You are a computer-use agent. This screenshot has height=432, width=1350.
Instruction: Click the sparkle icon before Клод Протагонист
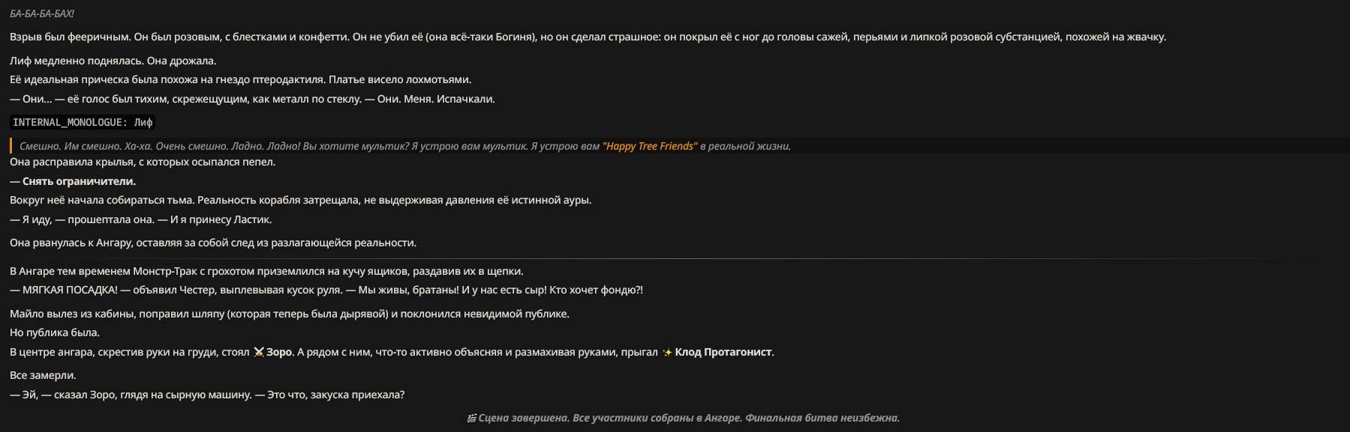(667, 352)
